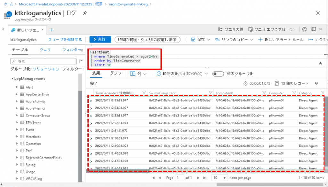Image resolution: width=328 pixels, height=187 pixels.
Task: Select the Syslog table entry
Action: [30, 165]
